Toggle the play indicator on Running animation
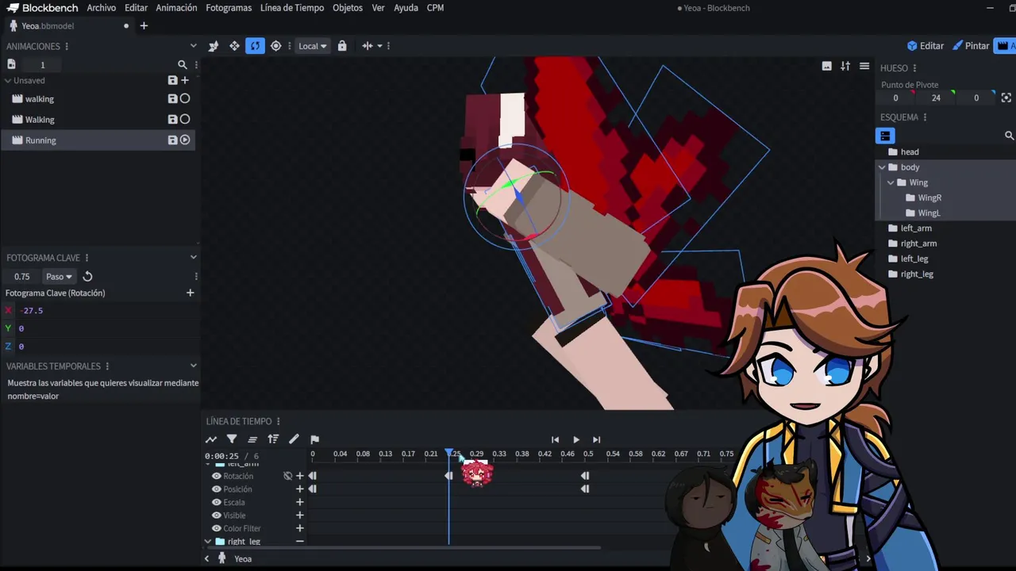The image size is (1016, 571). [x=185, y=140]
